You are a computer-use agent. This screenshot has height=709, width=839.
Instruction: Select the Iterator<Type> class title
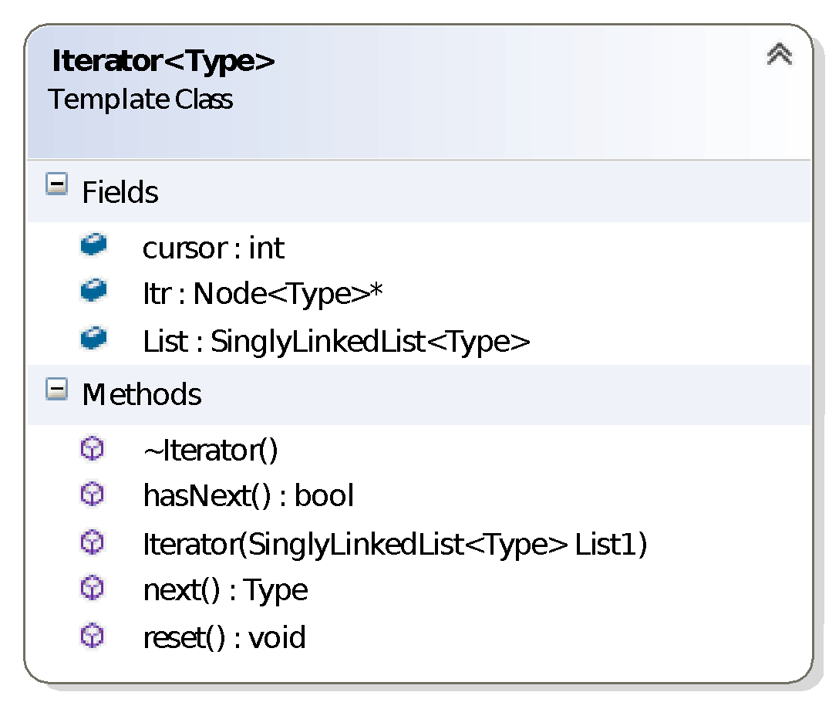click(163, 61)
